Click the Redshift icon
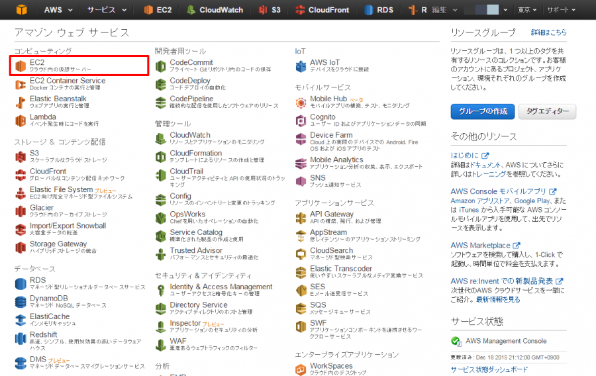Screen dimensions: 596x376 click(x=21, y=338)
